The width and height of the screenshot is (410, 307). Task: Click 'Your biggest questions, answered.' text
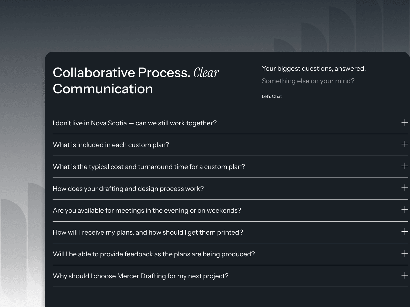point(314,69)
